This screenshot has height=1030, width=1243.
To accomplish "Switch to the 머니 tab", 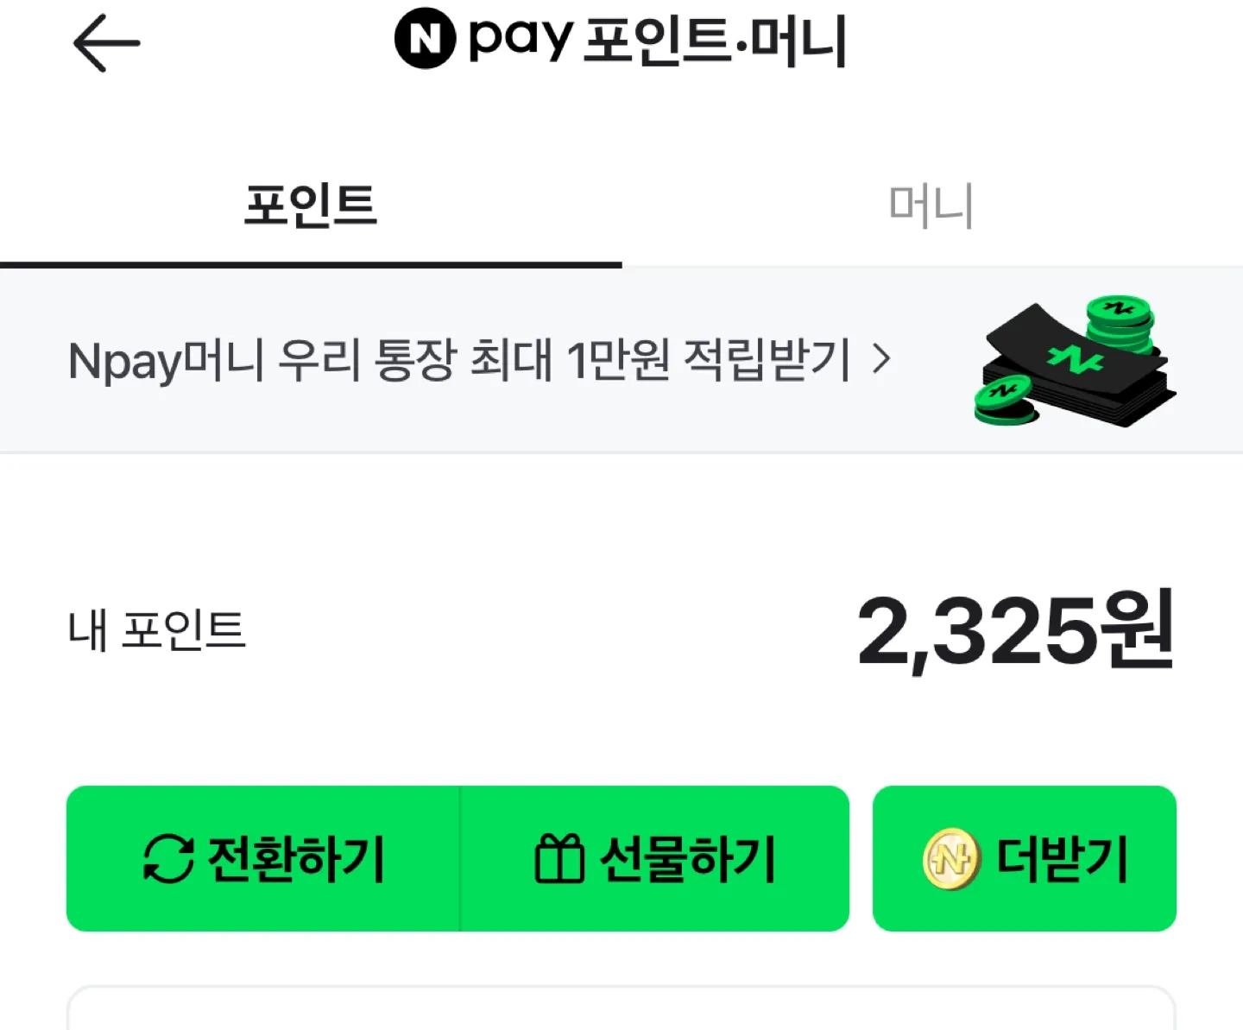I will pyautogui.click(x=931, y=205).
